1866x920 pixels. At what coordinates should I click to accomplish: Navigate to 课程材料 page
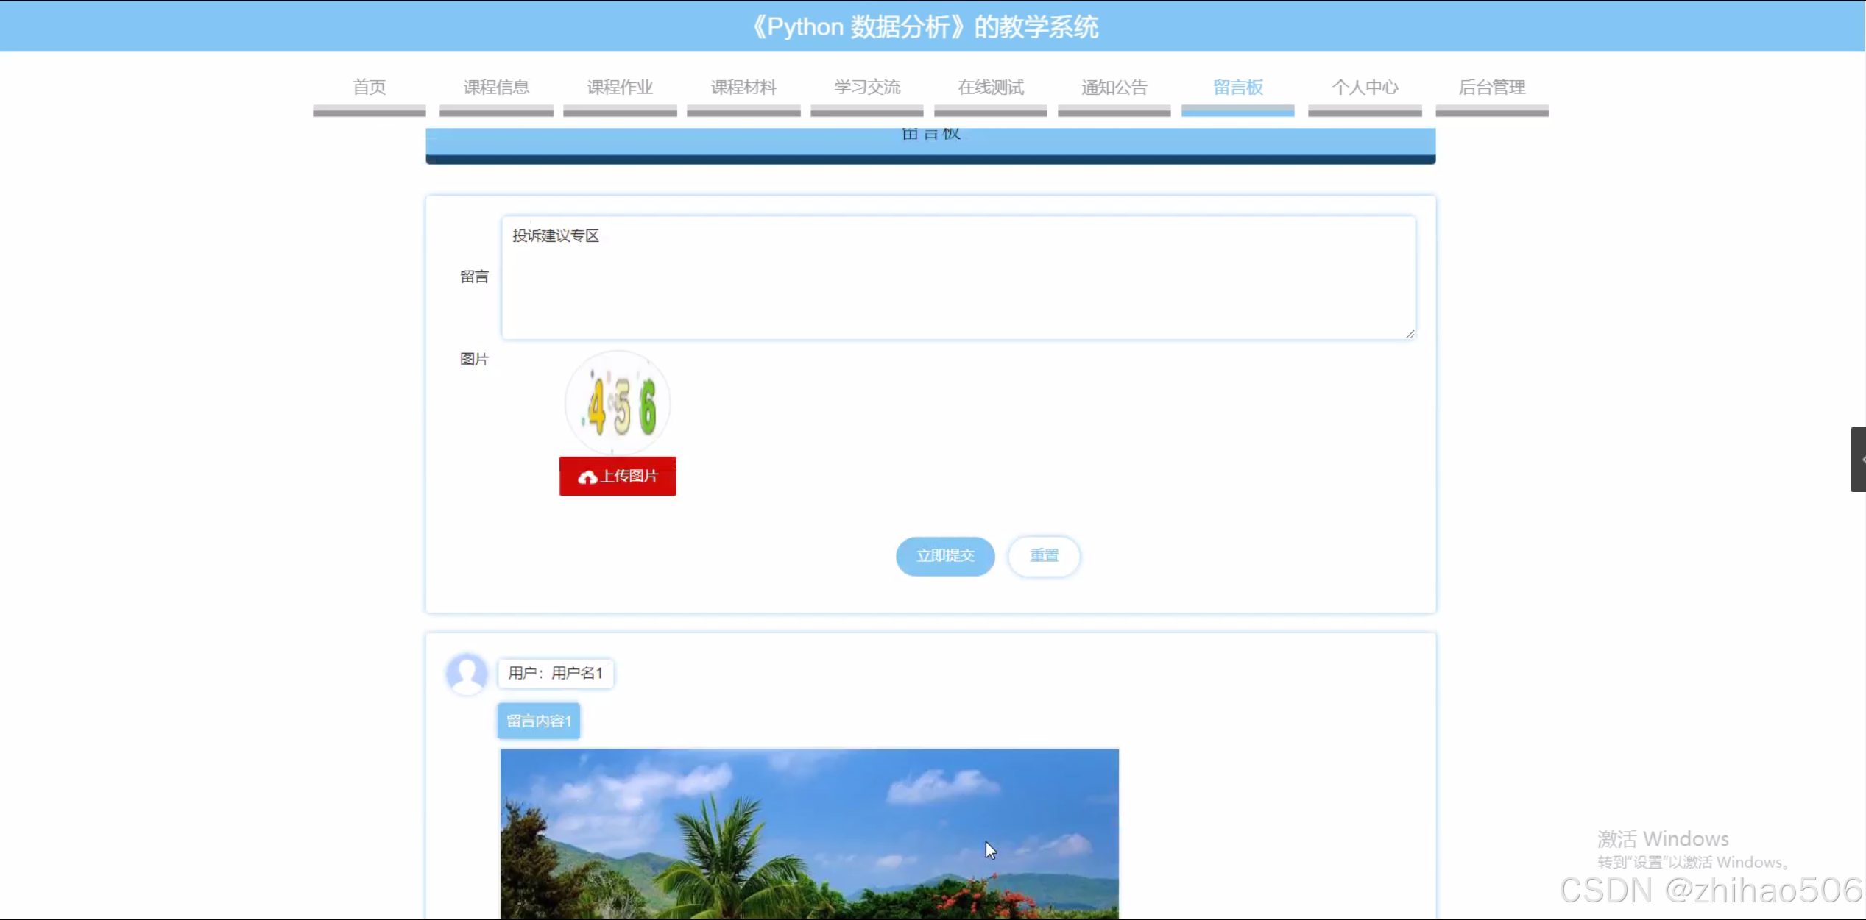tap(743, 87)
